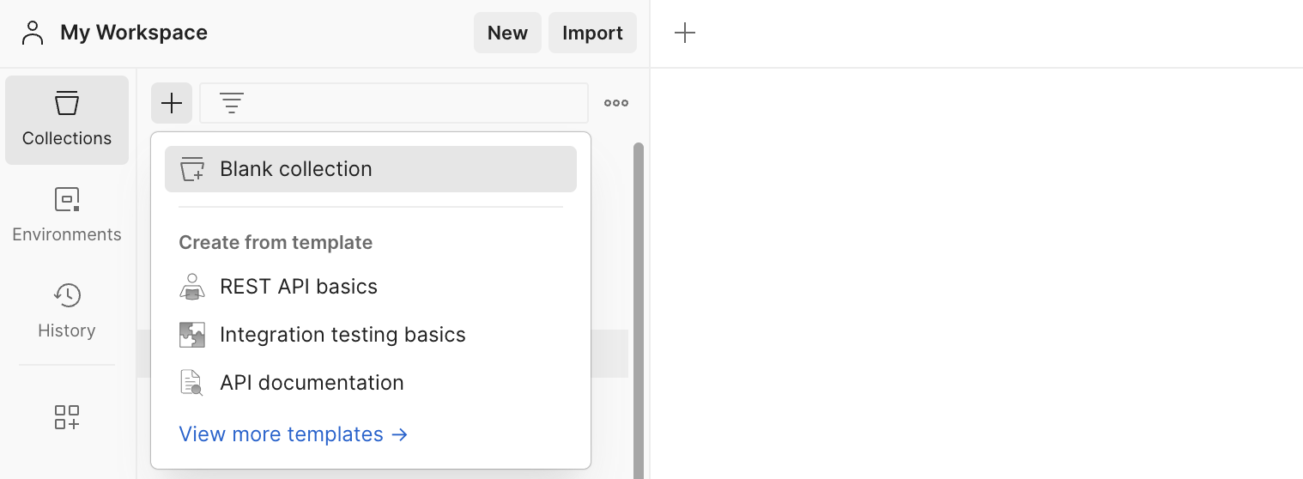Click the Blank collection folder-plus icon

coord(192,169)
